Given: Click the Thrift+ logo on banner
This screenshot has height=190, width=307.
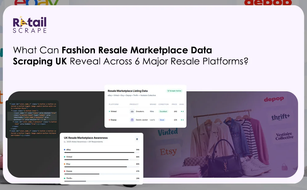Looking at the screenshot, I should [280, 117].
